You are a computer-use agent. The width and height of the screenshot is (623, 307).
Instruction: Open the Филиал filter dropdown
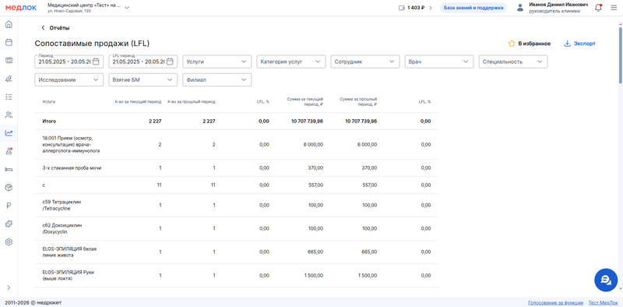click(x=217, y=79)
